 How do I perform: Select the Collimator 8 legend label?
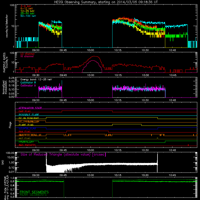point(28,82)
